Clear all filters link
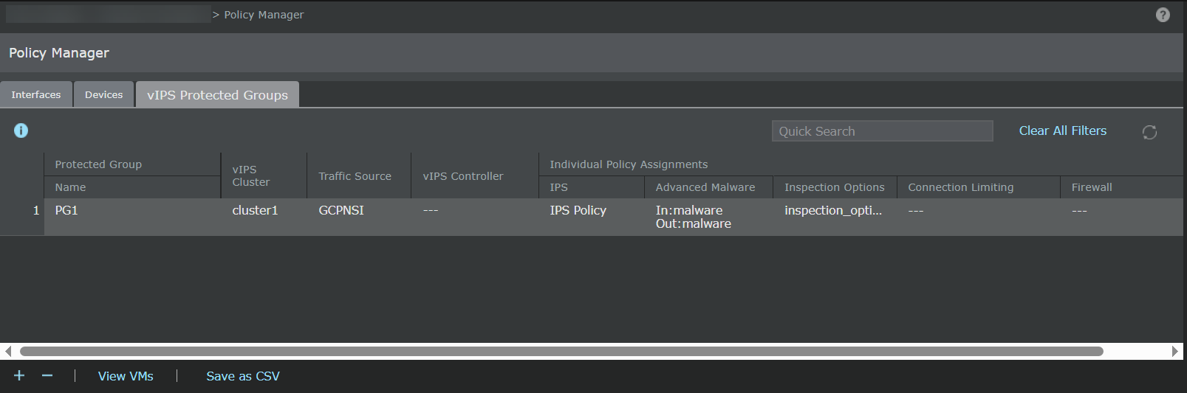 pos(1062,131)
